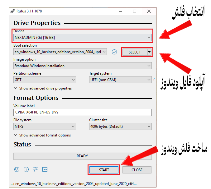Open the File system NTFS dropdown
This screenshot has width=211, height=189.
[x=45, y=126]
